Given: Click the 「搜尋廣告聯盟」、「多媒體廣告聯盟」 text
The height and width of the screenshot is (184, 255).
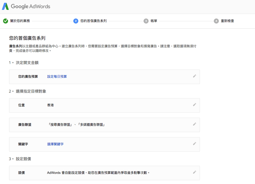Looking at the screenshot, I should point(76,125).
